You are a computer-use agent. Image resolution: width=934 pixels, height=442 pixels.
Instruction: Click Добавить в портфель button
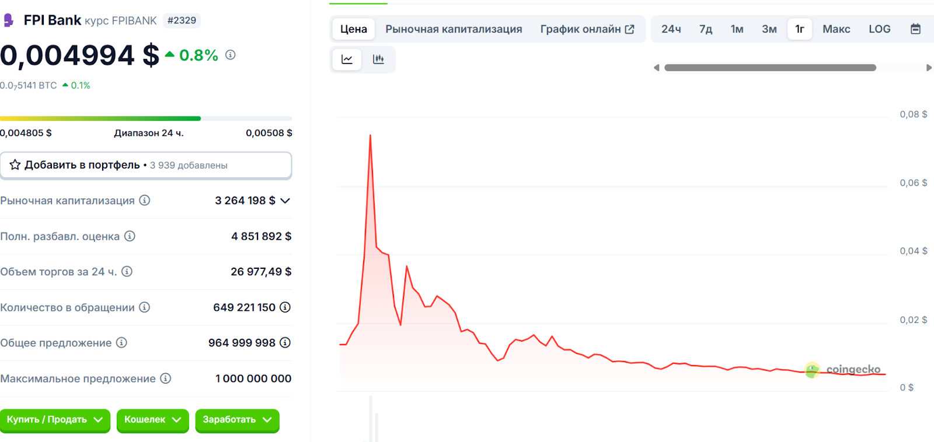[x=146, y=165]
